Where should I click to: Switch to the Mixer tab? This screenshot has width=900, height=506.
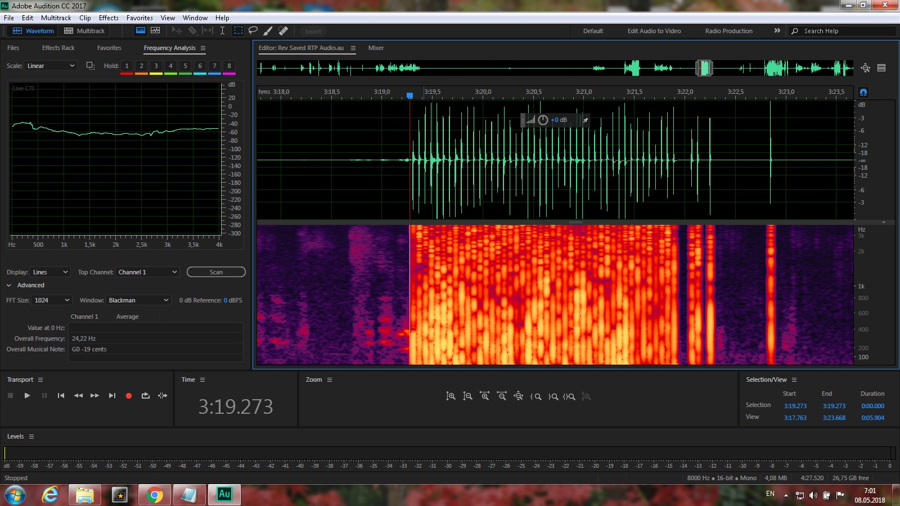click(x=376, y=48)
